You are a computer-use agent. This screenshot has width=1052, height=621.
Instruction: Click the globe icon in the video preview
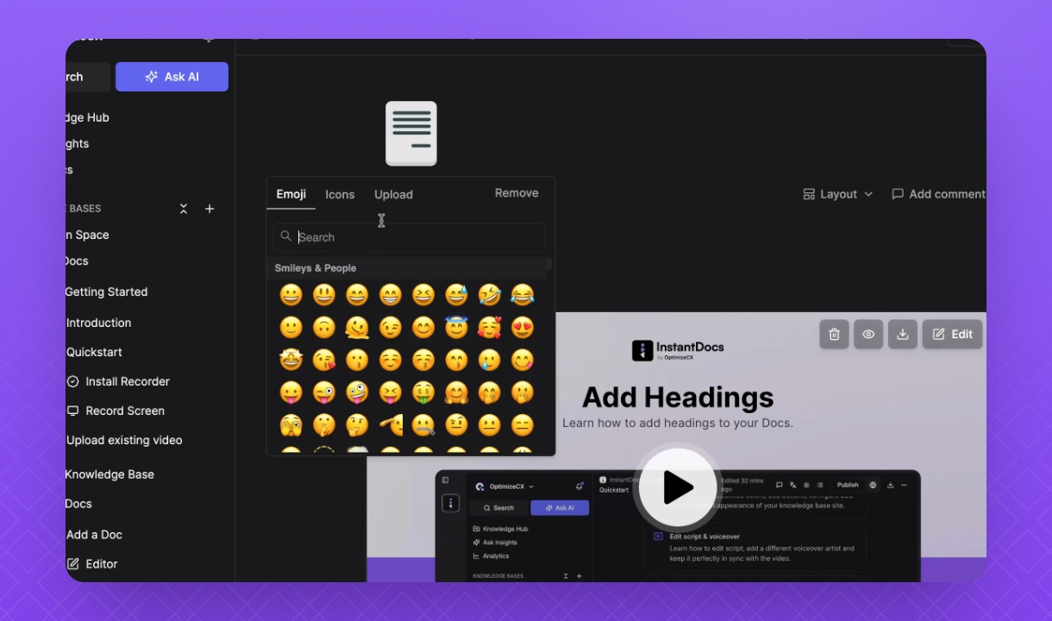873,485
